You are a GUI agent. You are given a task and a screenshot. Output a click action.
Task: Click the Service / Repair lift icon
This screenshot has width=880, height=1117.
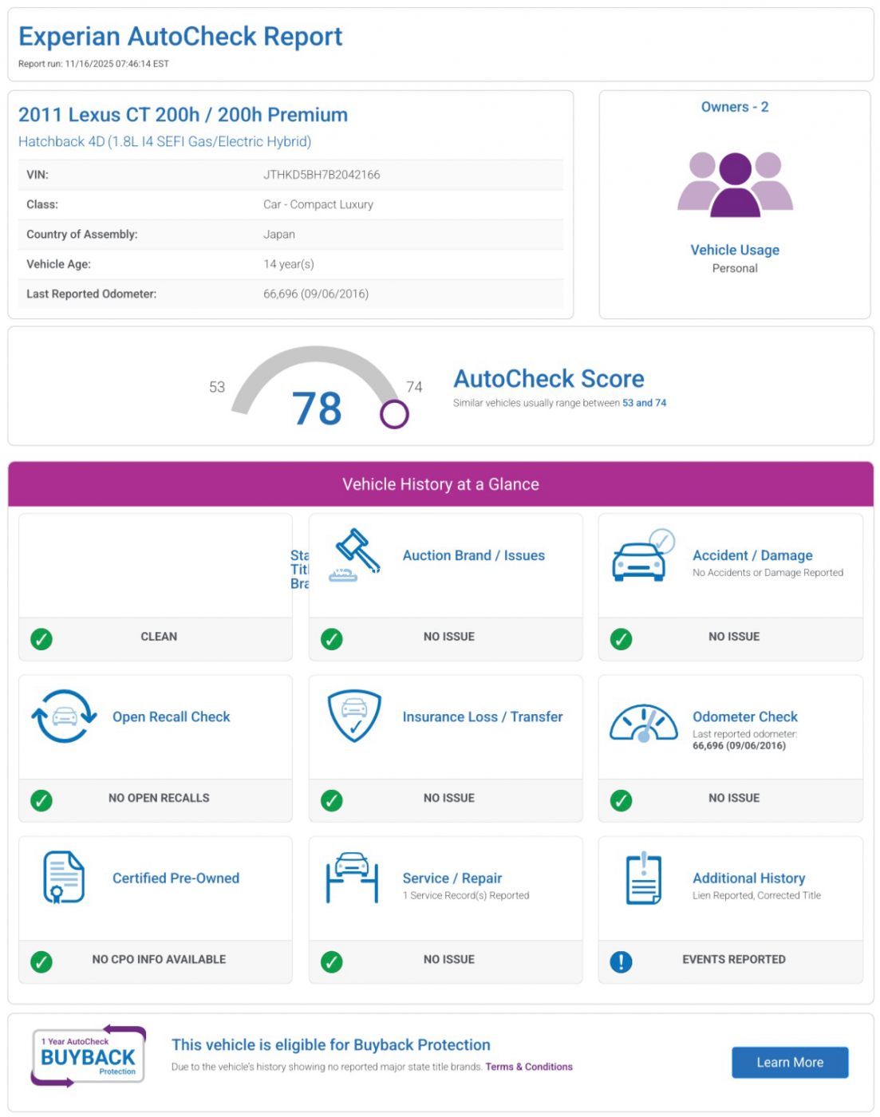[352, 878]
